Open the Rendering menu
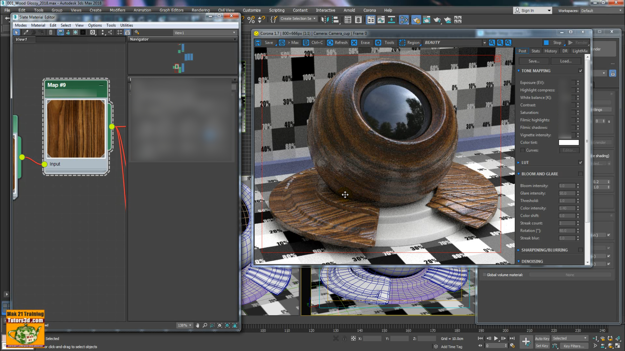This screenshot has width=625, height=351. click(200, 10)
